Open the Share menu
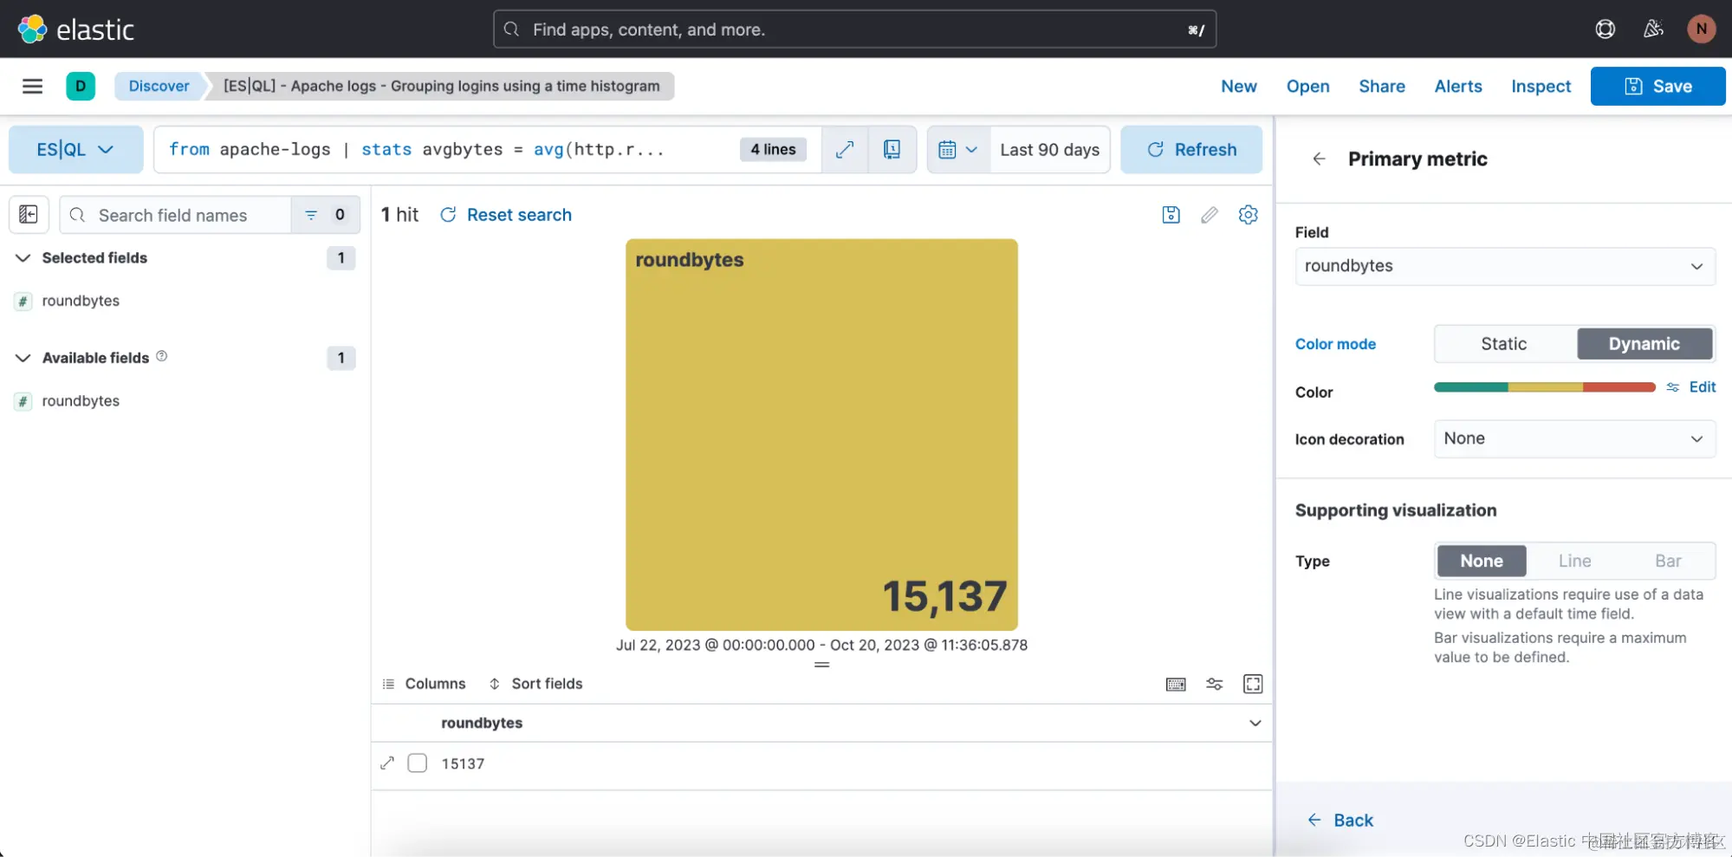This screenshot has width=1732, height=857. coord(1382,87)
